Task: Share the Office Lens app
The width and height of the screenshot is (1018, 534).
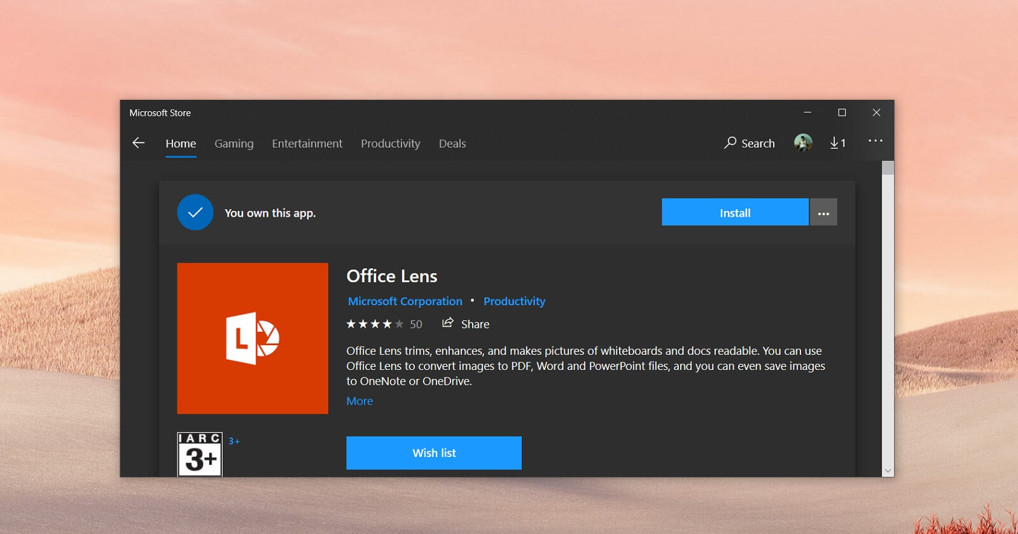Action: tap(466, 324)
